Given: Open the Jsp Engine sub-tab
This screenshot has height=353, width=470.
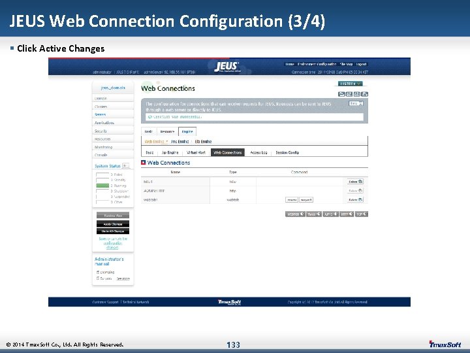Looking at the screenshot, I should pos(170,152).
